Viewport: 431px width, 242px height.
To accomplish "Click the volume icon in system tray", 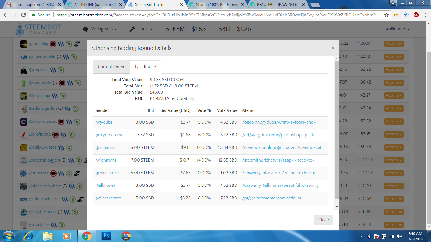I will (x=400, y=236).
